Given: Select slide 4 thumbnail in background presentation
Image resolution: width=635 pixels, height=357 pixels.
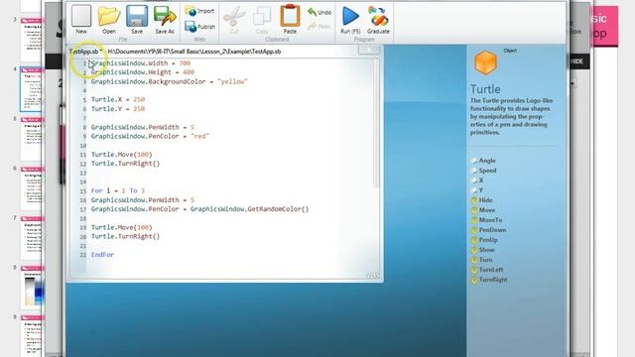Looking at the screenshot, I should (31, 89).
